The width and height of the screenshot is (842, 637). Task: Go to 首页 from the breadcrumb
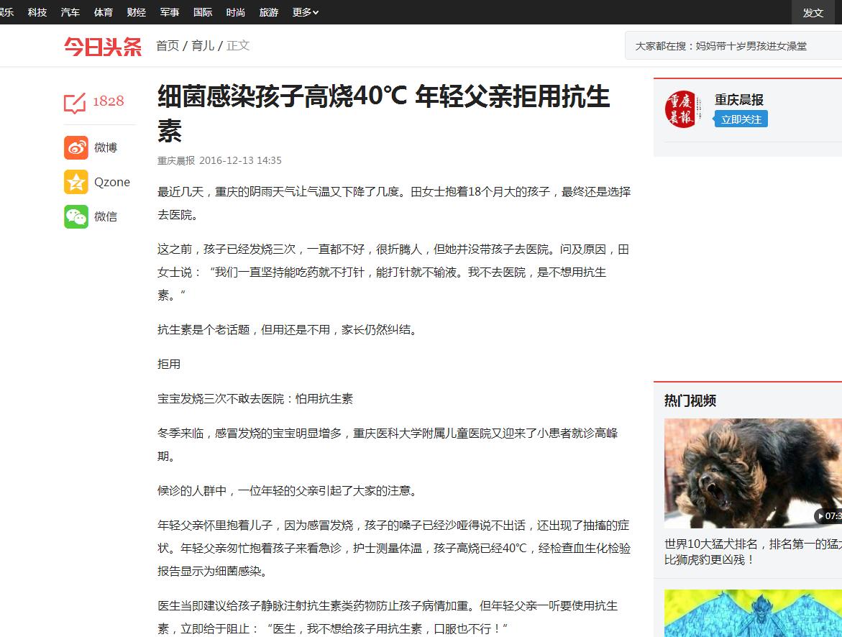point(167,45)
